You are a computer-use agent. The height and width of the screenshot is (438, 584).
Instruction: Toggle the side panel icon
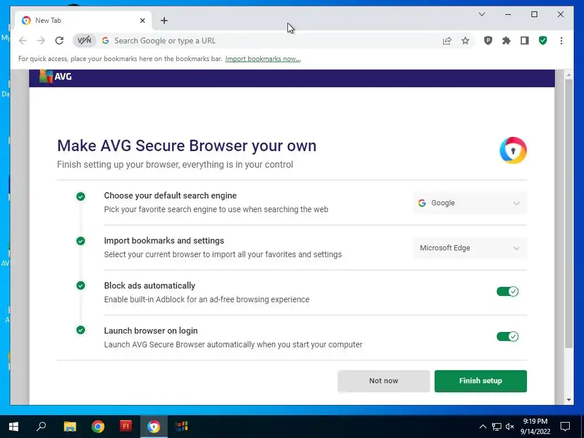pyautogui.click(x=524, y=40)
